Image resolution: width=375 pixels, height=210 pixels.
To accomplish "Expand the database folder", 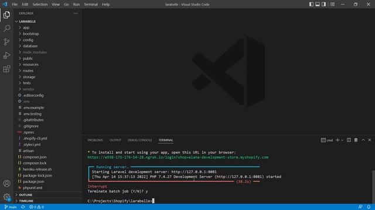I will point(48,46).
